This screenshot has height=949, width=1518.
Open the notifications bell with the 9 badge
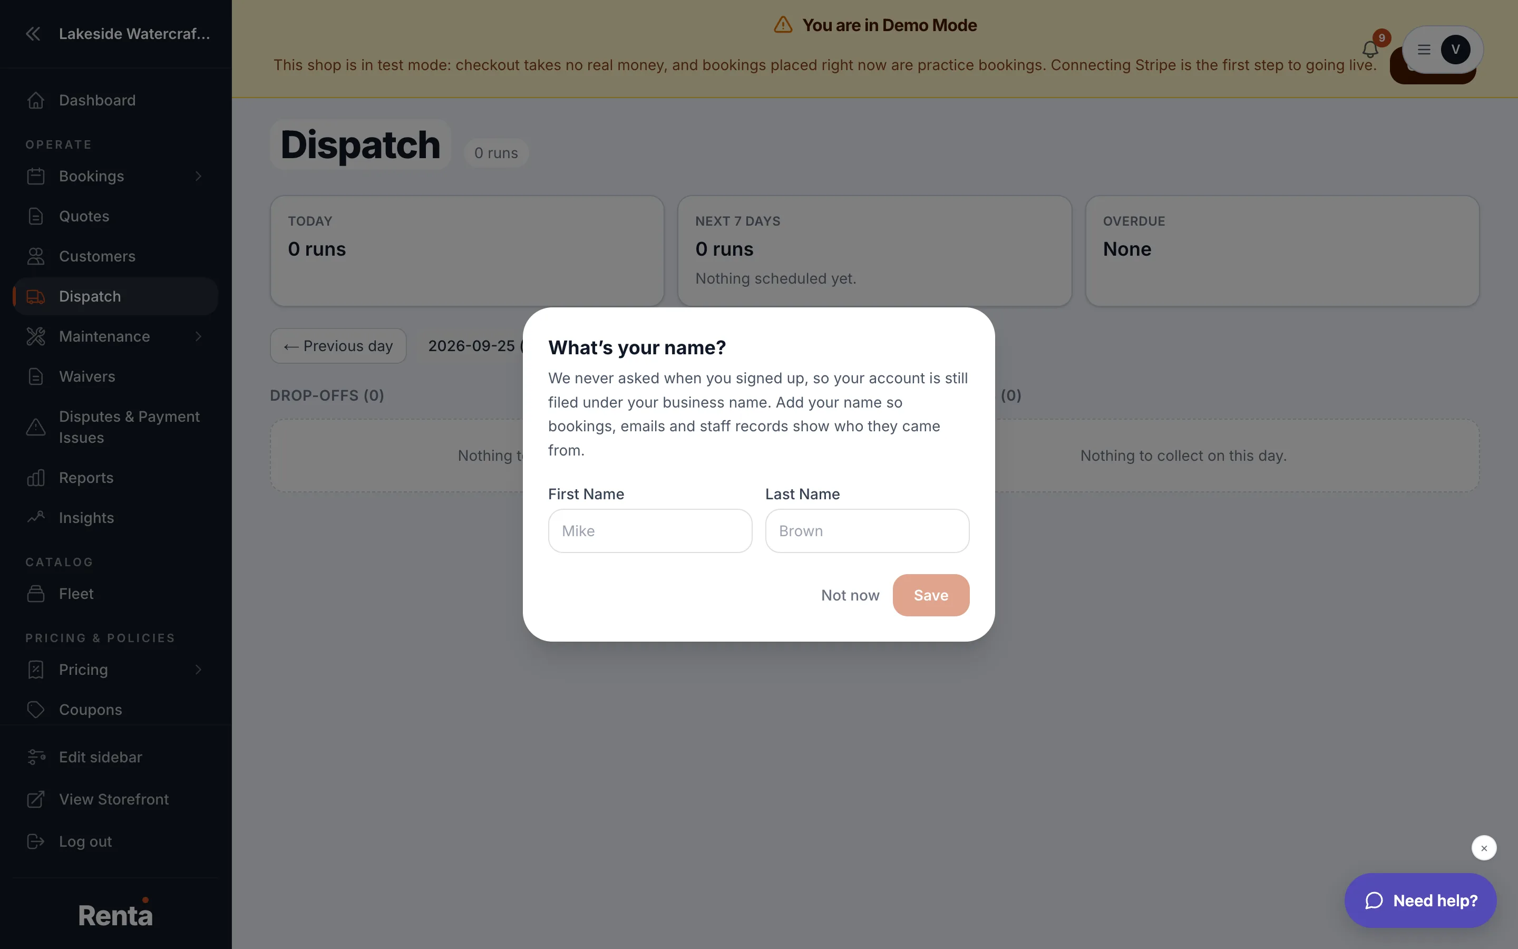point(1370,50)
